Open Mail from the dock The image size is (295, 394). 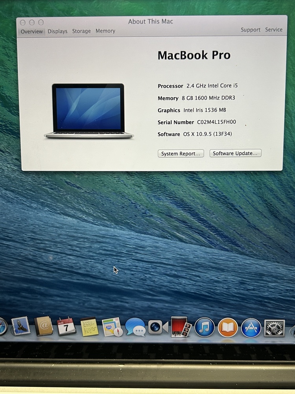pyautogui.click(x=21, y=326)
